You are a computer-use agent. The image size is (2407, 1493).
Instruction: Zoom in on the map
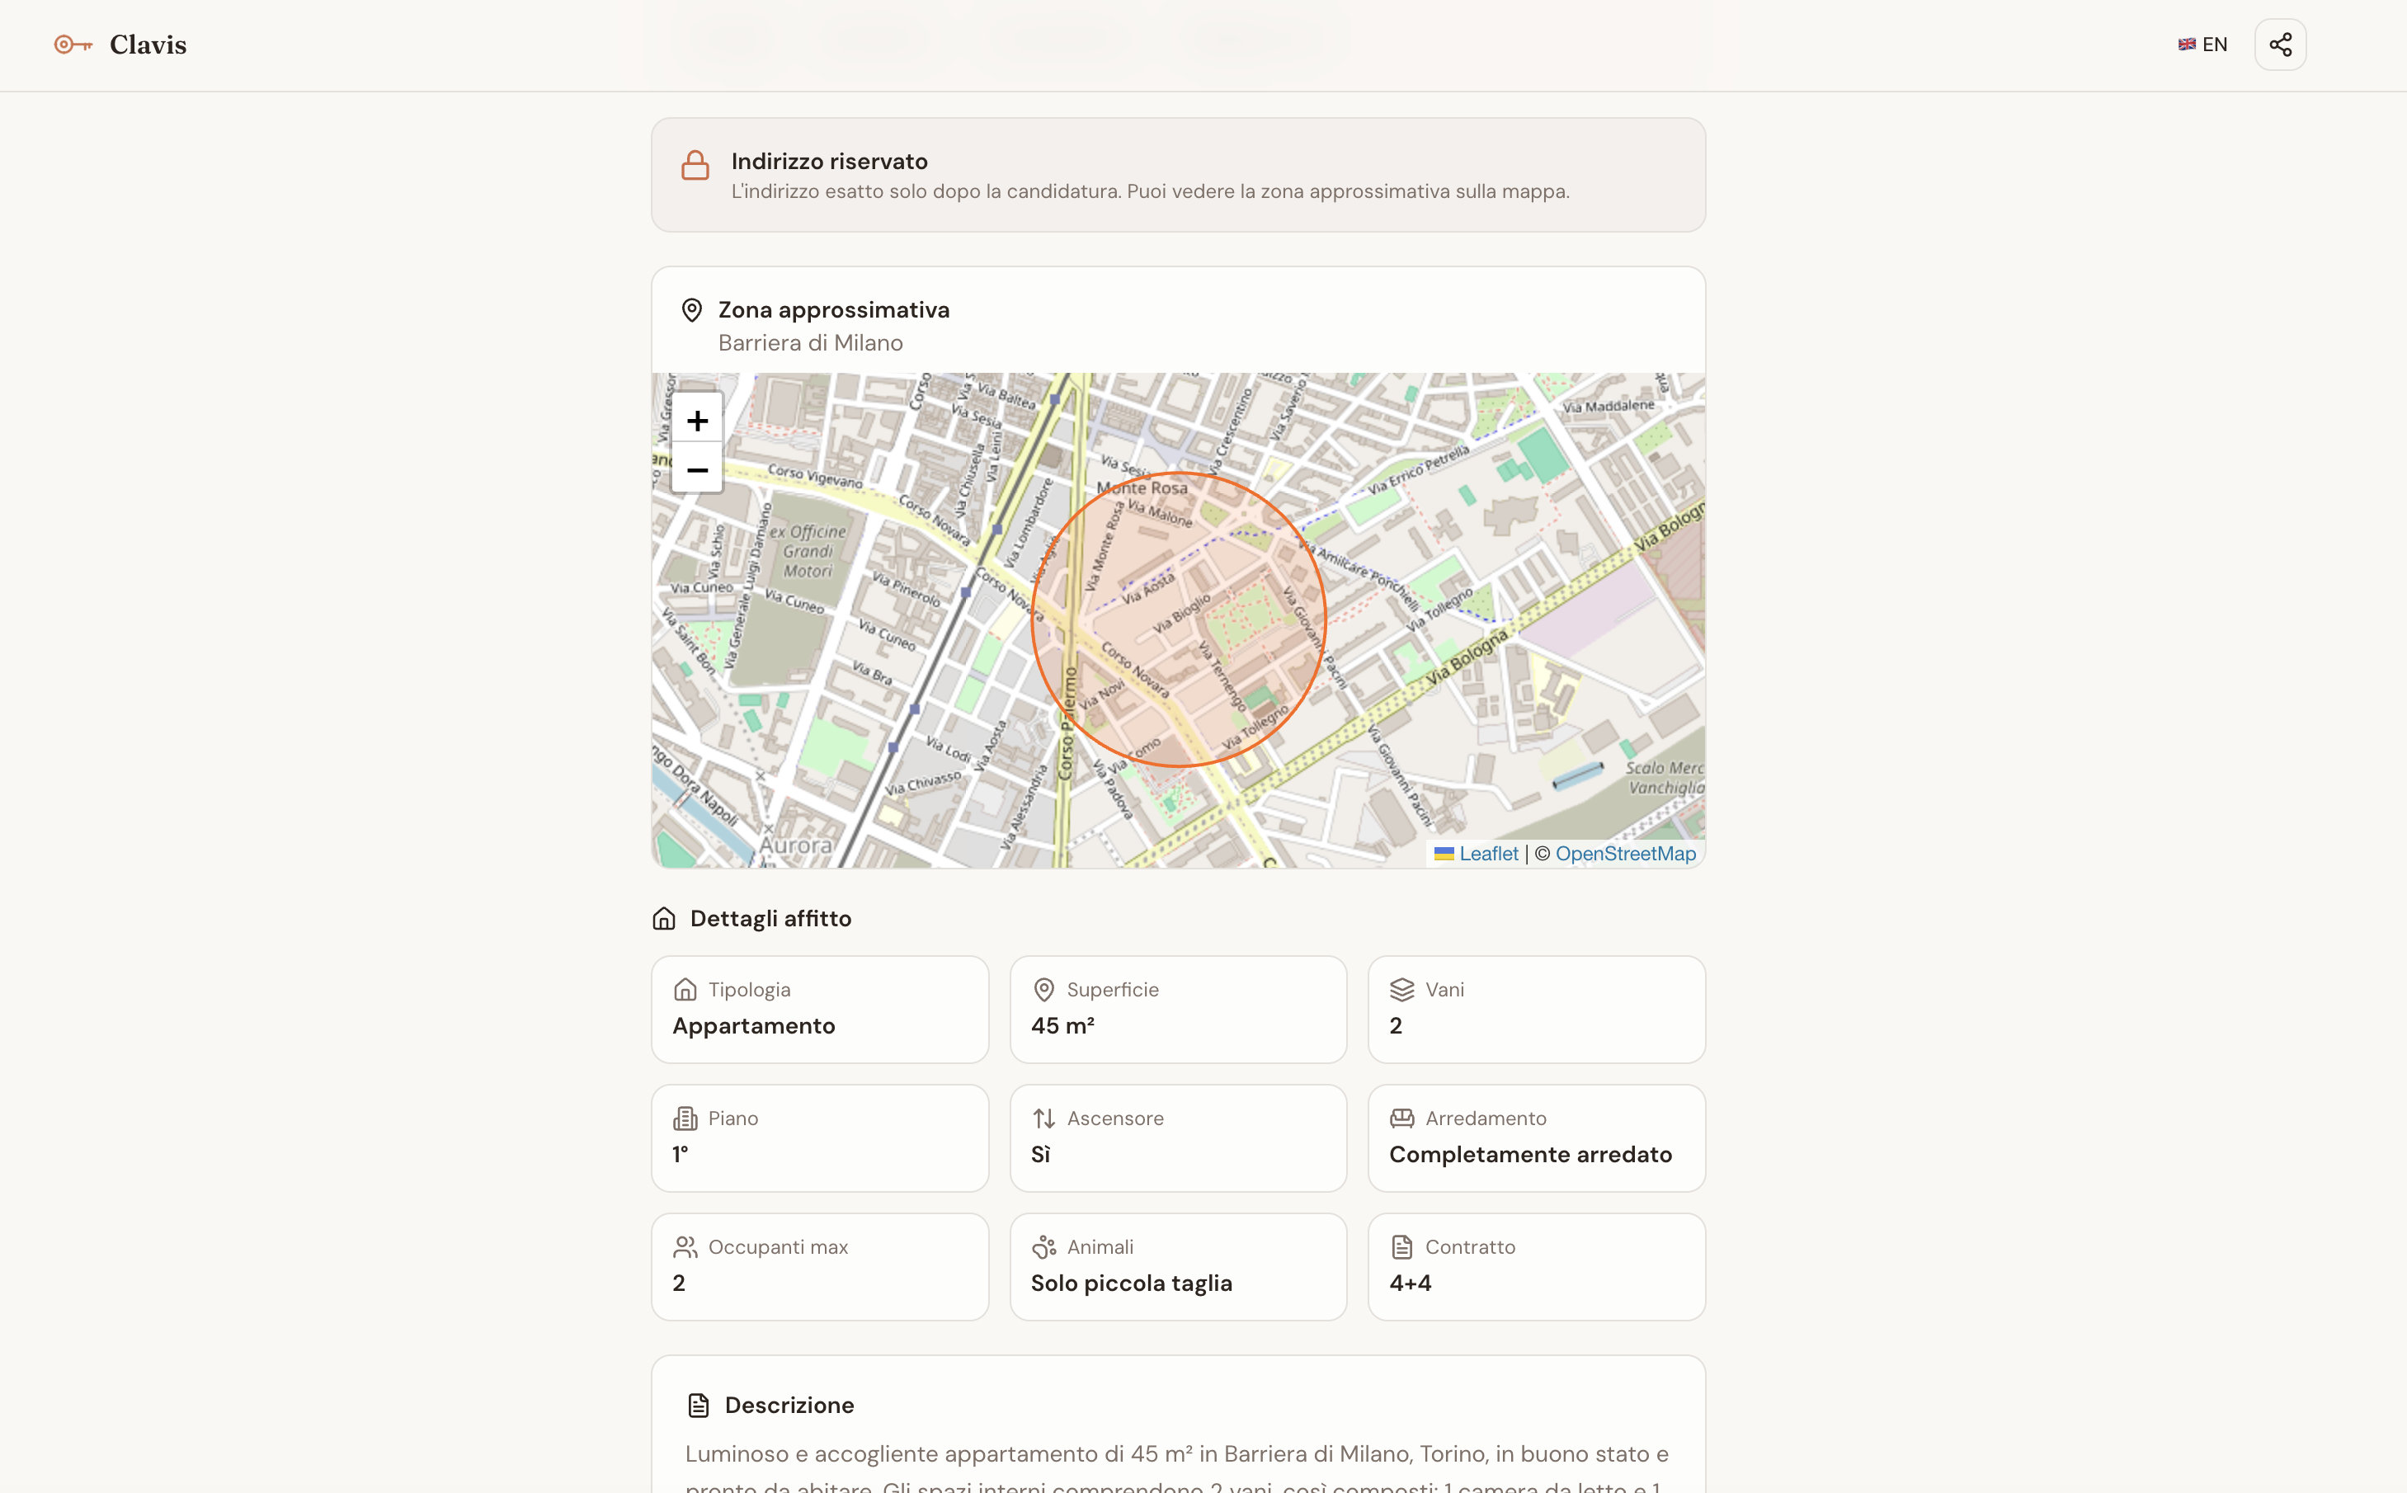(697, 421)
